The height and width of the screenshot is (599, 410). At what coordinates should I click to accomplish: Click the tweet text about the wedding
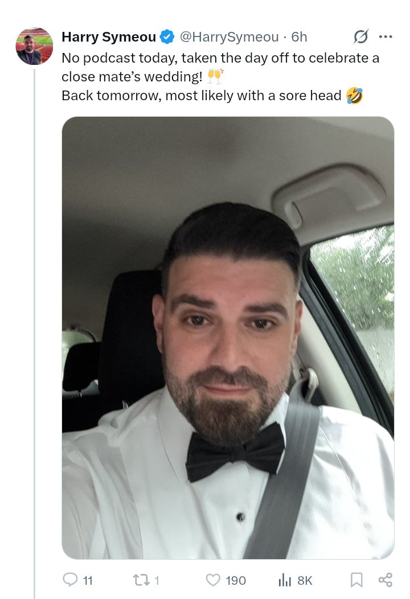(220, 77)
